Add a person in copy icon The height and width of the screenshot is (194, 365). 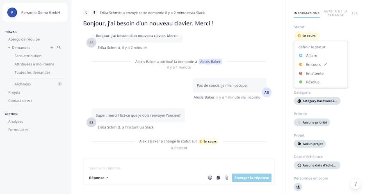pos(298,187)
